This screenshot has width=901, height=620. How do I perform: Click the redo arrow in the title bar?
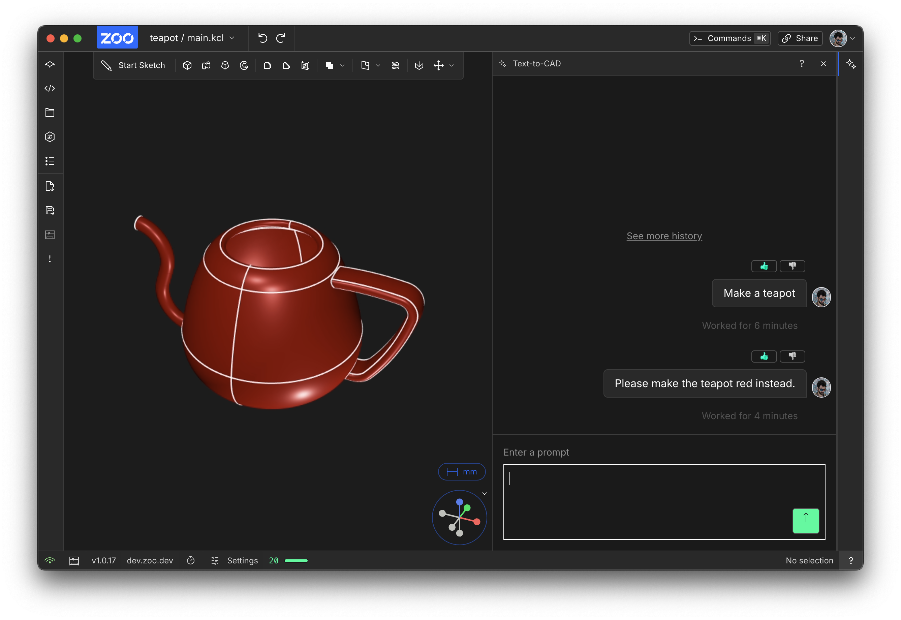(x=281, y=38)
